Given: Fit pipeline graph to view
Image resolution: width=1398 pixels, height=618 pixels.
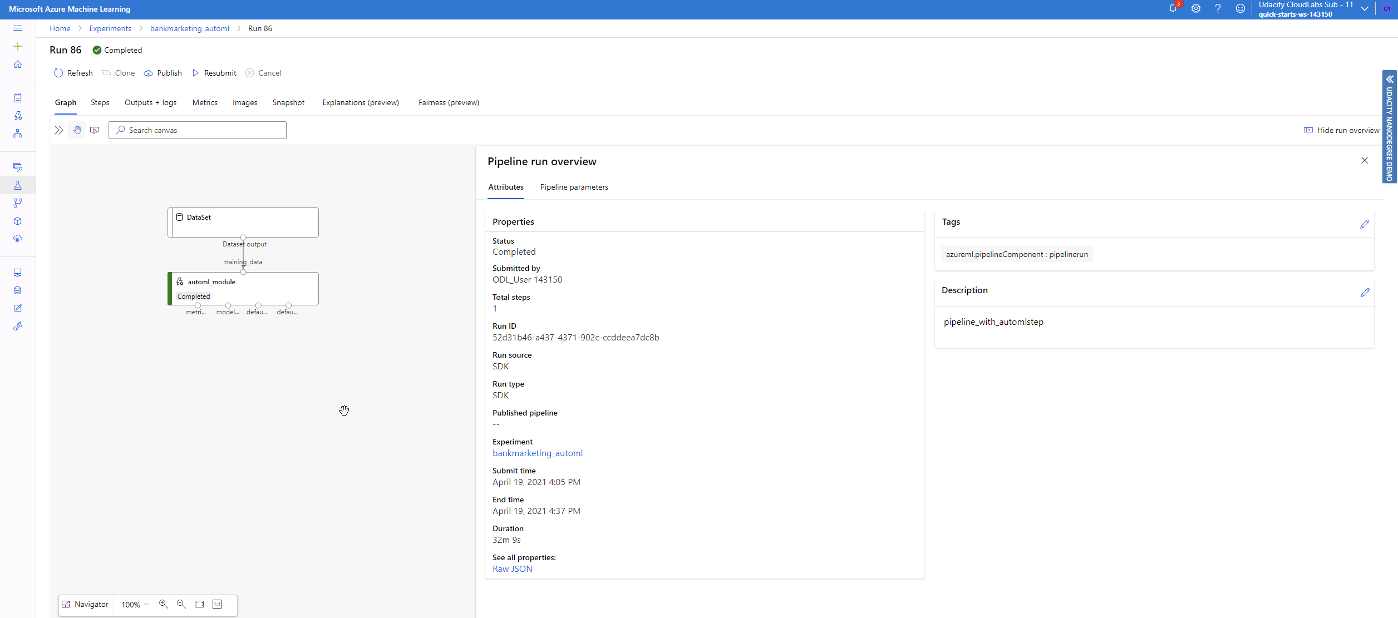Looking at the screenshot, I should pos(199,604).
